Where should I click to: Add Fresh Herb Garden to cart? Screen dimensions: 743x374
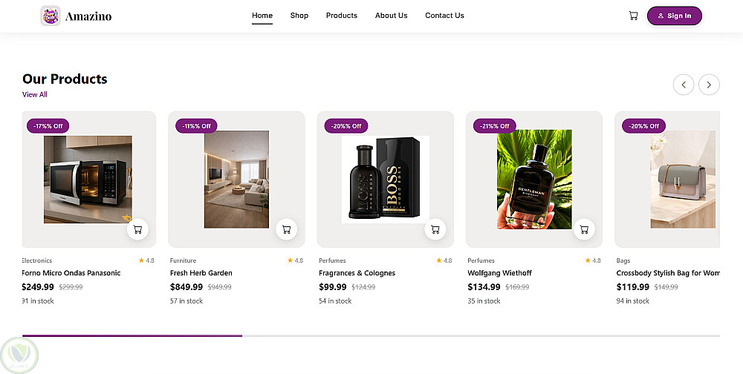pos(286,229)
